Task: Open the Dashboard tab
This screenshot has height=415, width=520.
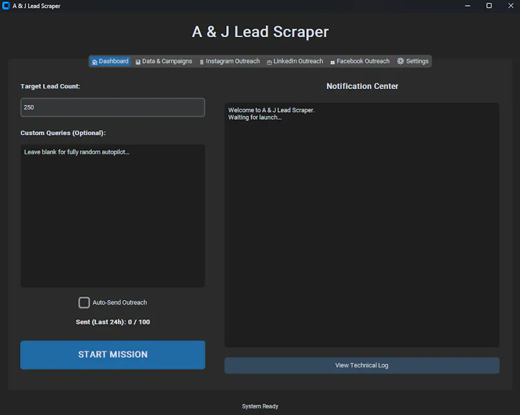Action: pos(110,61)
